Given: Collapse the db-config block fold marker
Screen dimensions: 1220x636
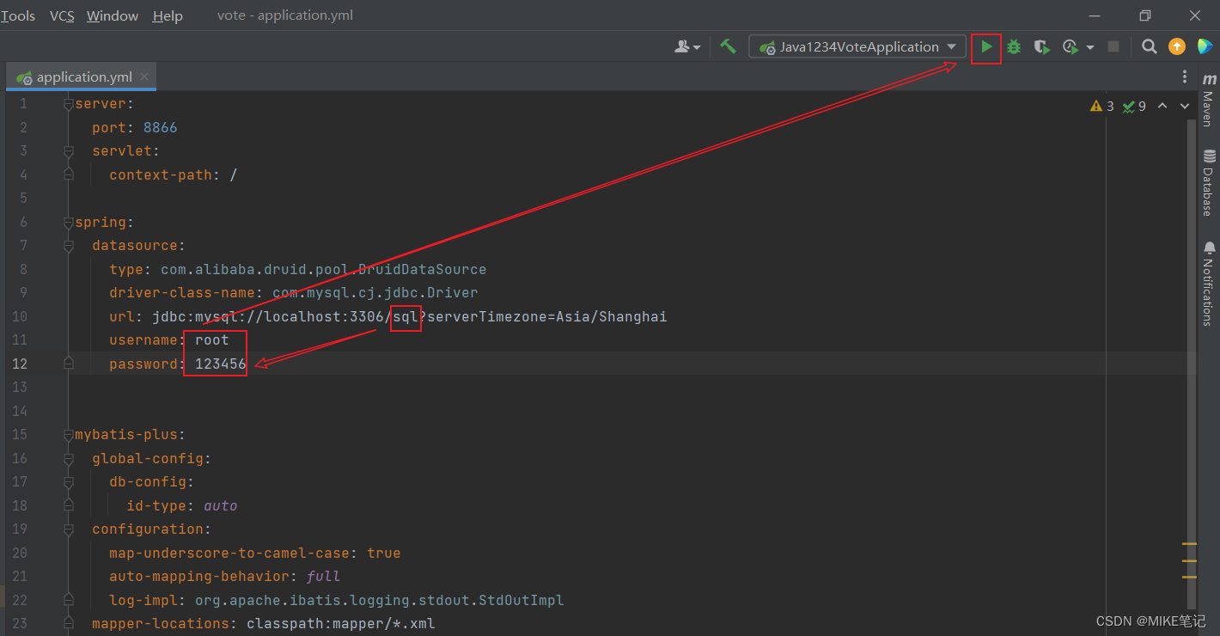Looking at the screenshot, I should coord(68,482).
